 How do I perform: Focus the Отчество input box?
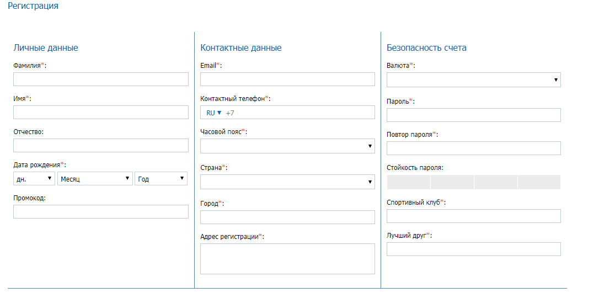click(x=100, y=146)
